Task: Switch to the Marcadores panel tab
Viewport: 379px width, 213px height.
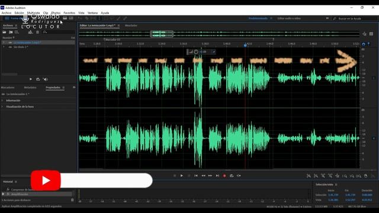Action: [x=8, y=88]
